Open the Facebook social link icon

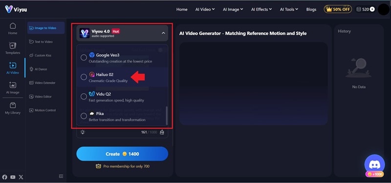[5, 177]
